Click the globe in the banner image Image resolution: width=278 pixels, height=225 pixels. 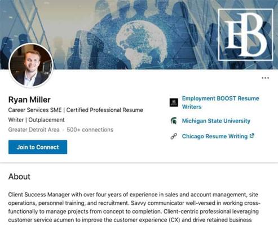point(142,44)
